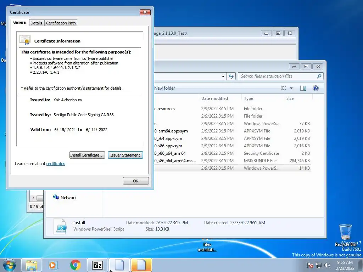The height and width of the screenshot is (272, 363).
Task: Select the 0_arm64.appxsym file
Action: [x=232, y=131]
